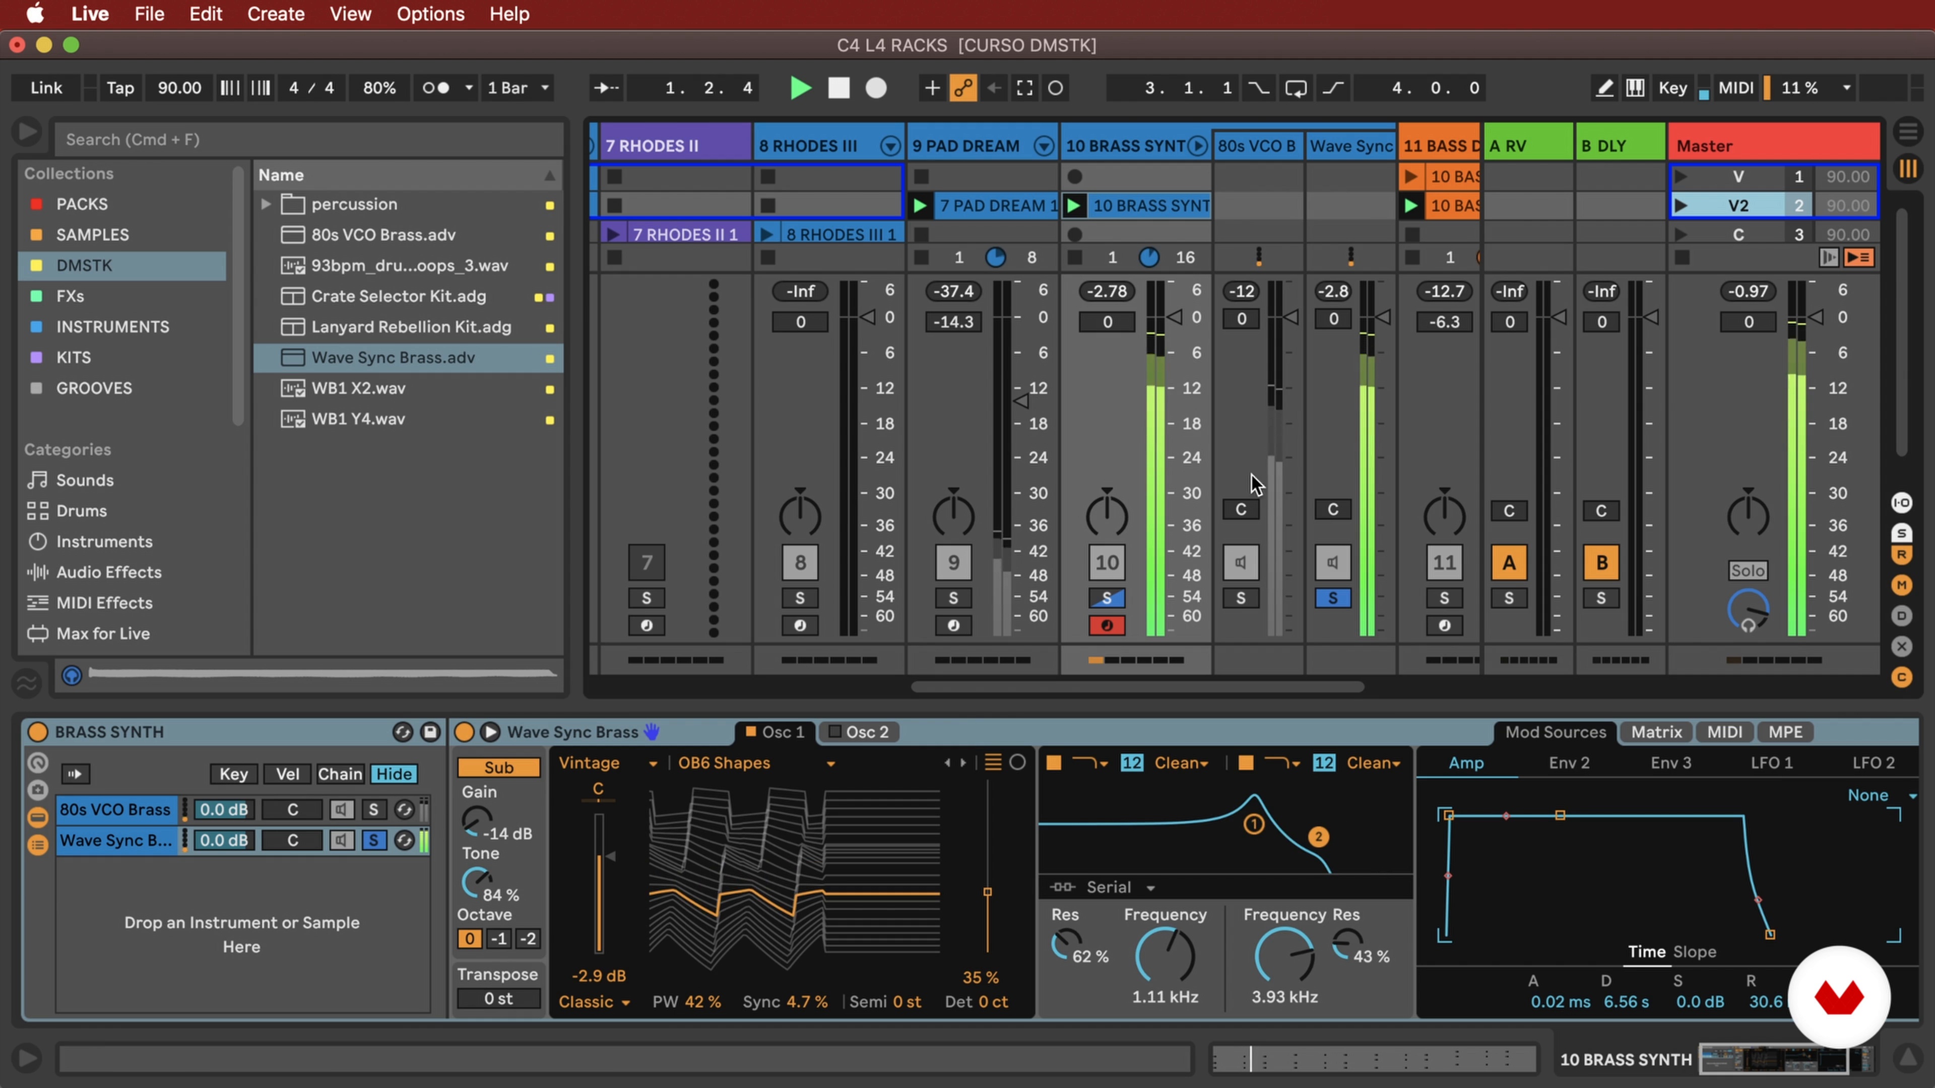Show the In/Out section toggle
Image resolution: width=1935 pixels, height=1088 pixels.
[x=1901, y=502]
